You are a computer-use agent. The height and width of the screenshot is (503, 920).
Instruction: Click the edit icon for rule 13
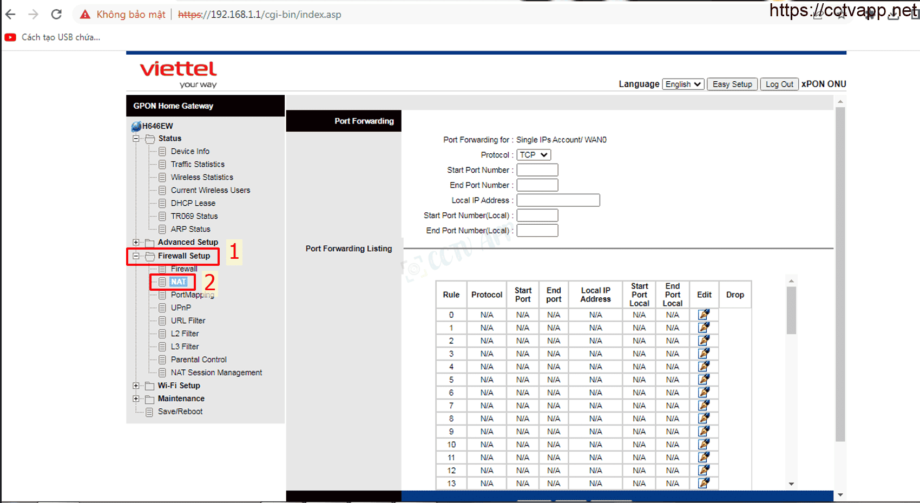[x=704, y=484]
